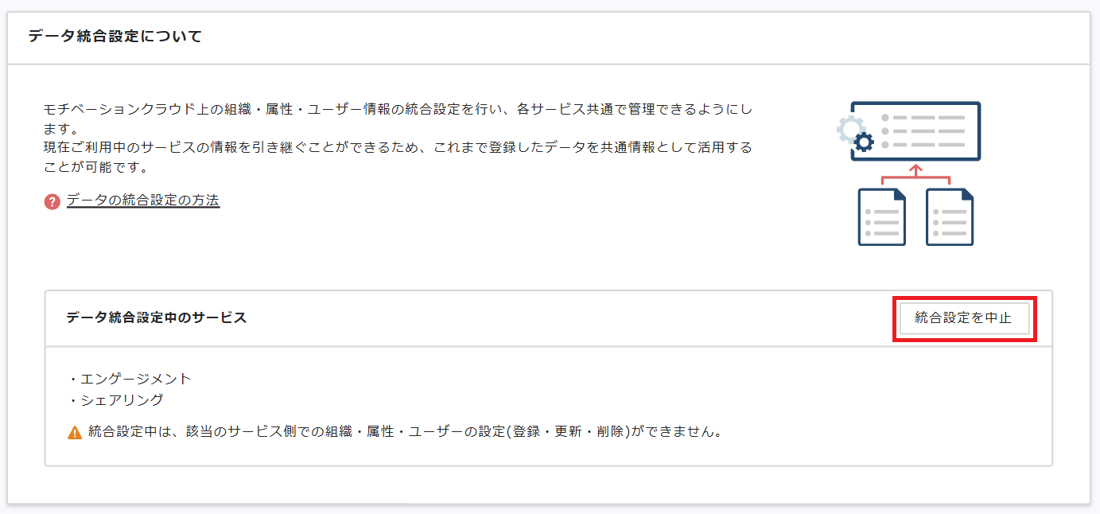The image size is (1100, 514).
Task: Click the right document icon in the illustration
Action: click(949, 216)
